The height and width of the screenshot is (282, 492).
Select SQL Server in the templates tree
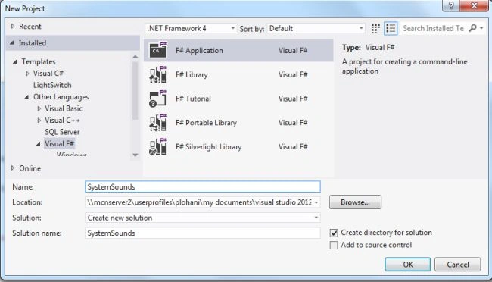tap(62, 132)
